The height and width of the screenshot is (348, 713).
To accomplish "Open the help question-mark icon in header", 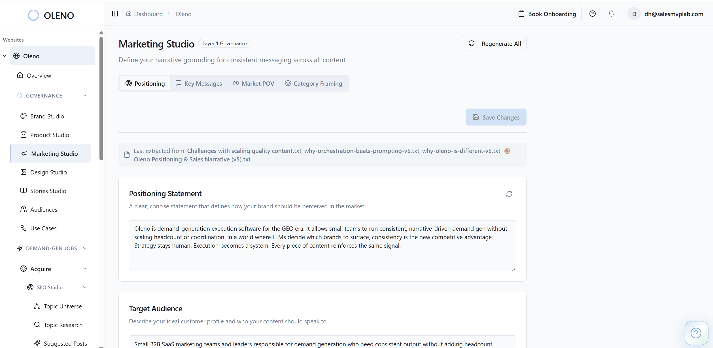I will click(592, 14).
